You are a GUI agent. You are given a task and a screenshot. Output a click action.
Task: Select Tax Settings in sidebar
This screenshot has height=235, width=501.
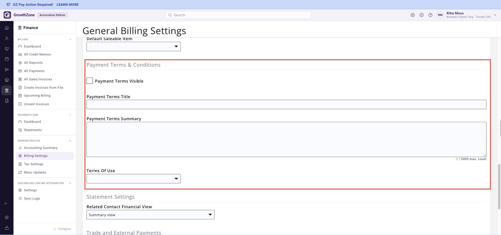coord(34,164)
